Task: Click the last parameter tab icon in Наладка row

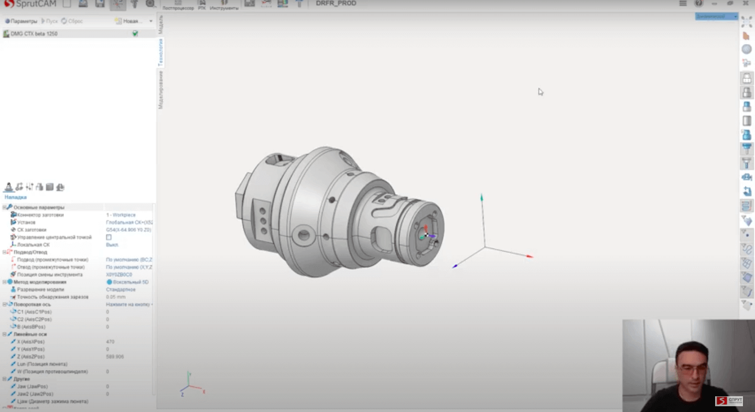Action: [60, 187]
